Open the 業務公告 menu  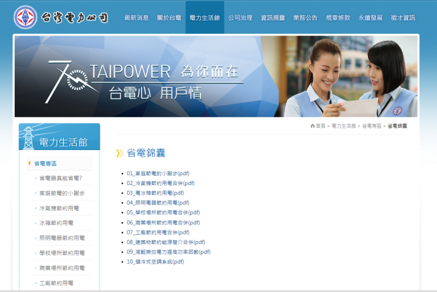click(x=305, y=18)
